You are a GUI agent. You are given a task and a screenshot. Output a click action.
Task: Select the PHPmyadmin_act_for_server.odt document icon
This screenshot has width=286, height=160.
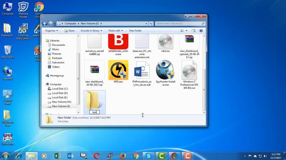[x=142, y=70]
